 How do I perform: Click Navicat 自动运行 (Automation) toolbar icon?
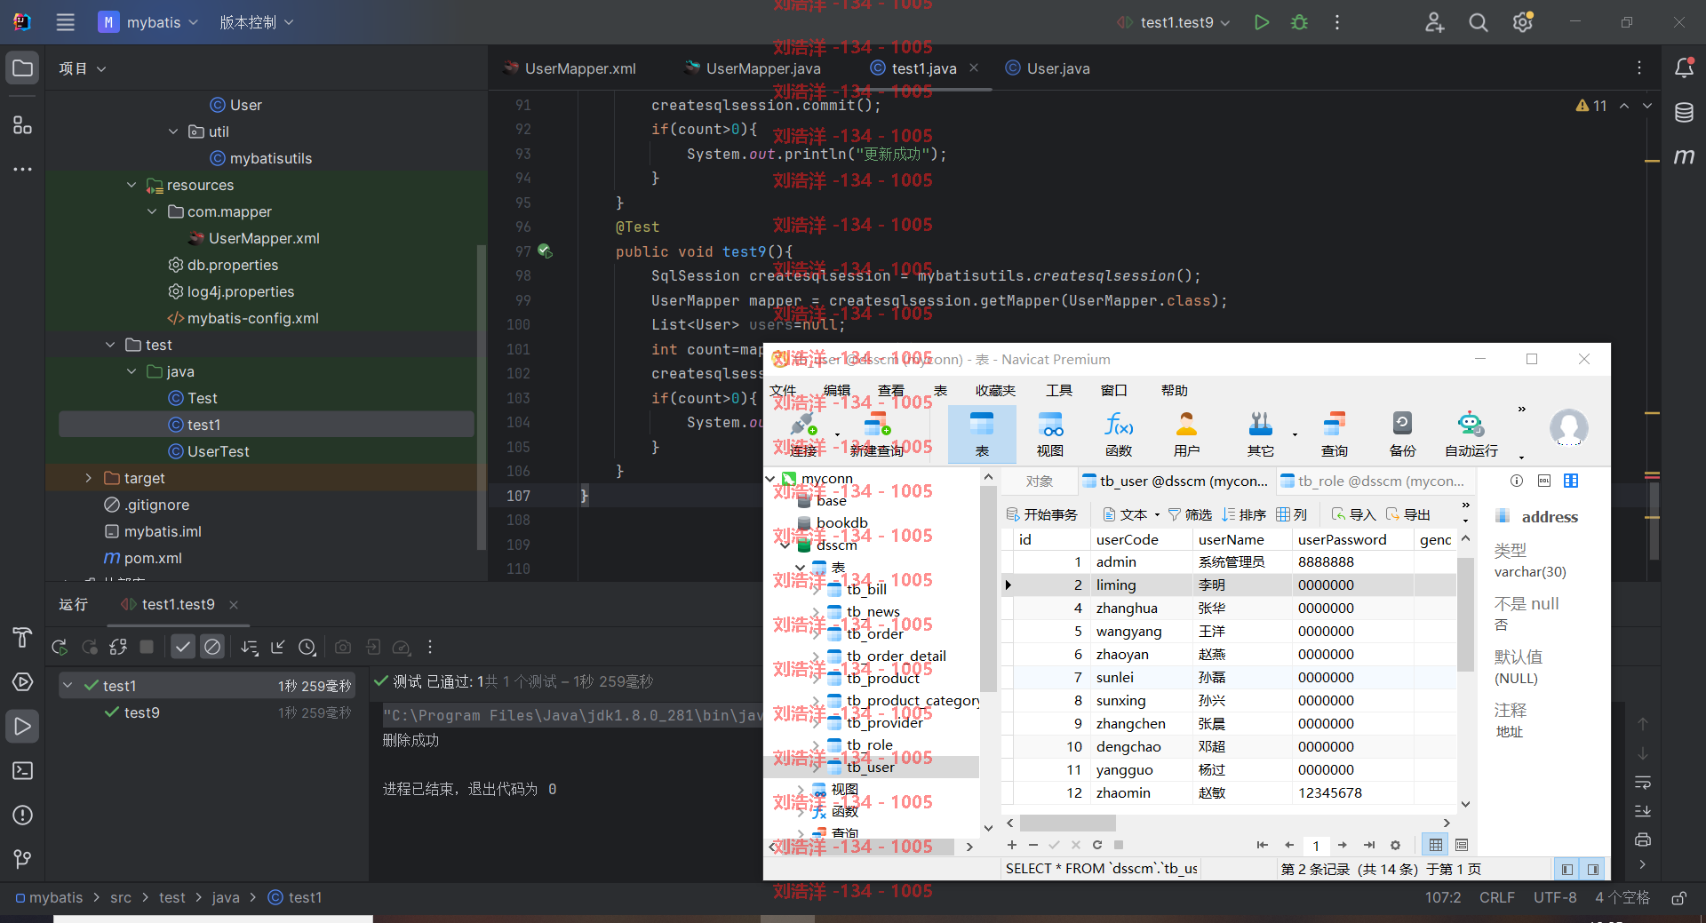pyautogui.click(x=1471, y=434)
